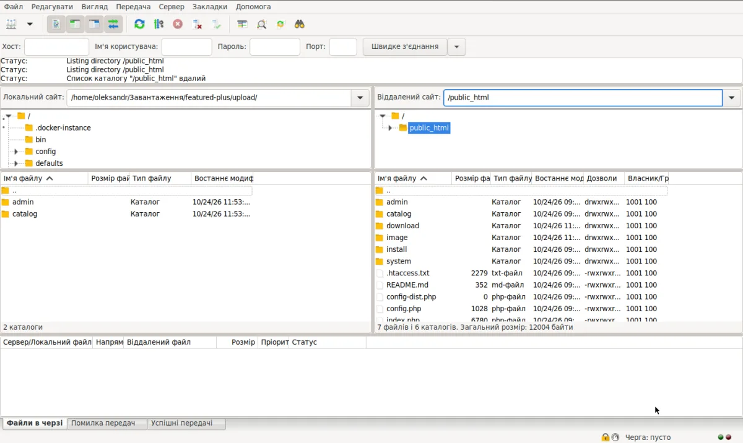This screenshot has width=743, height=443.
Task: Open quickconnect history dropdown
Action: pyautogui.click(x=456, y=46)
